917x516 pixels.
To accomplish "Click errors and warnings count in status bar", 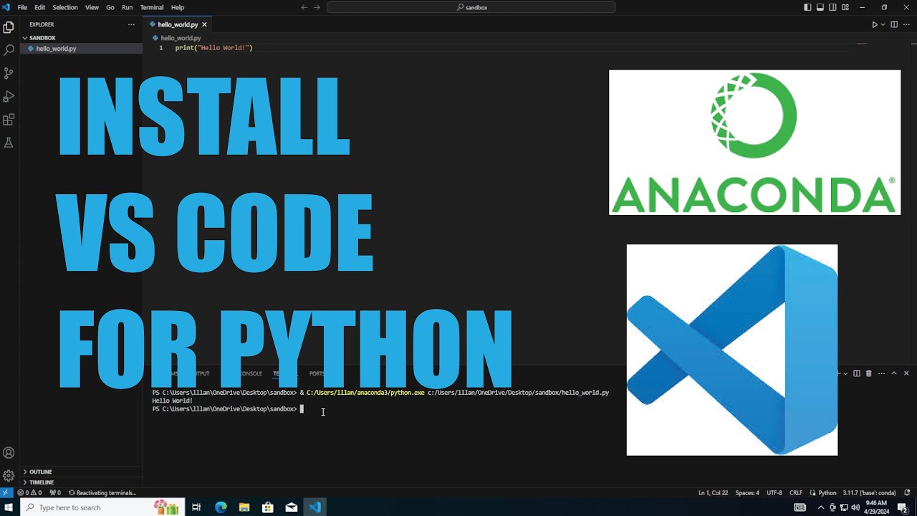I will 29,493.
